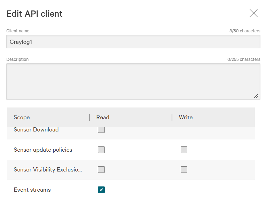Click the Write column header
266x200 pixels.
click(186, 118)
